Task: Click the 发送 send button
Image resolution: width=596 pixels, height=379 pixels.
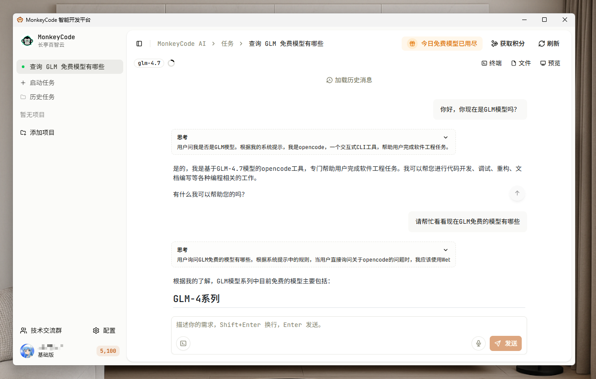Action: point(505,343)
